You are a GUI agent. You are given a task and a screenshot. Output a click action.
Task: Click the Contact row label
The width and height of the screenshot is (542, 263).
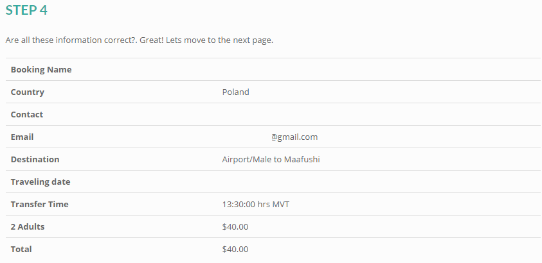click(27, 114)
